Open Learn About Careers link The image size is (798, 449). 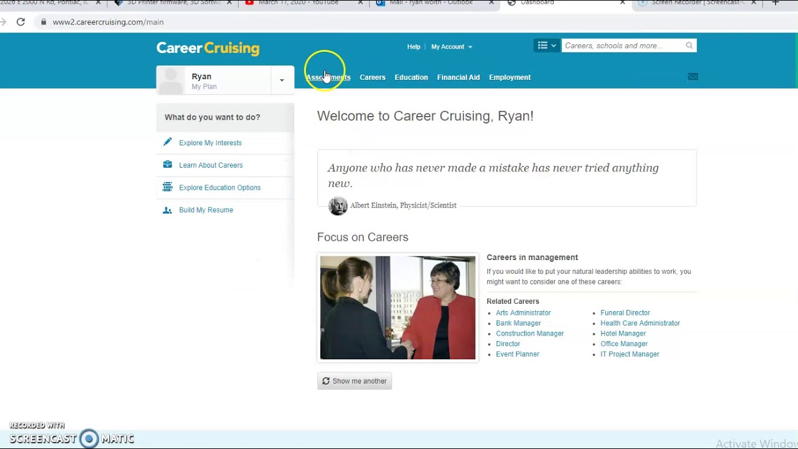(211, 165)
